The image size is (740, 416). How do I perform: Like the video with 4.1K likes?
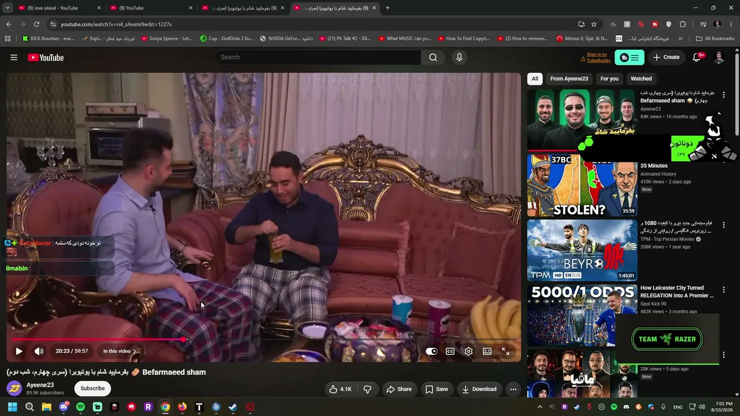340,389
